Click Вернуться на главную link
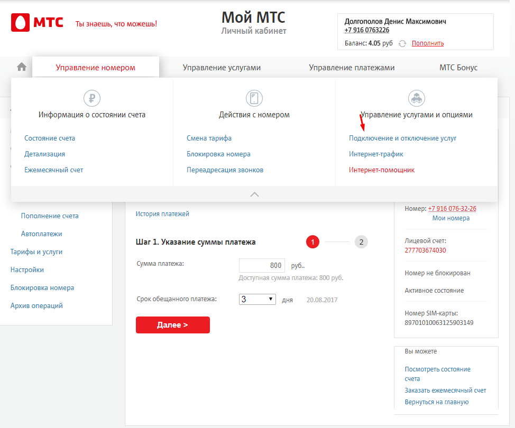 tap(437, 402)
